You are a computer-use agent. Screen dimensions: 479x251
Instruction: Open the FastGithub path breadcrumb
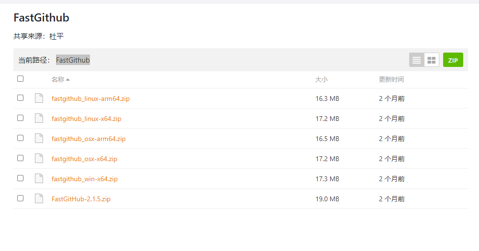(x=73, y=60)
